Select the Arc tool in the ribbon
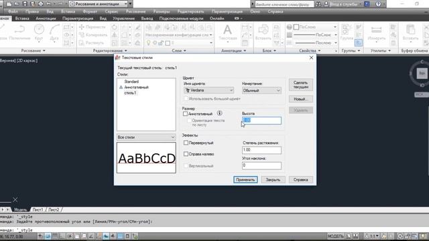429x241 pixels. (x=54, y=32)
